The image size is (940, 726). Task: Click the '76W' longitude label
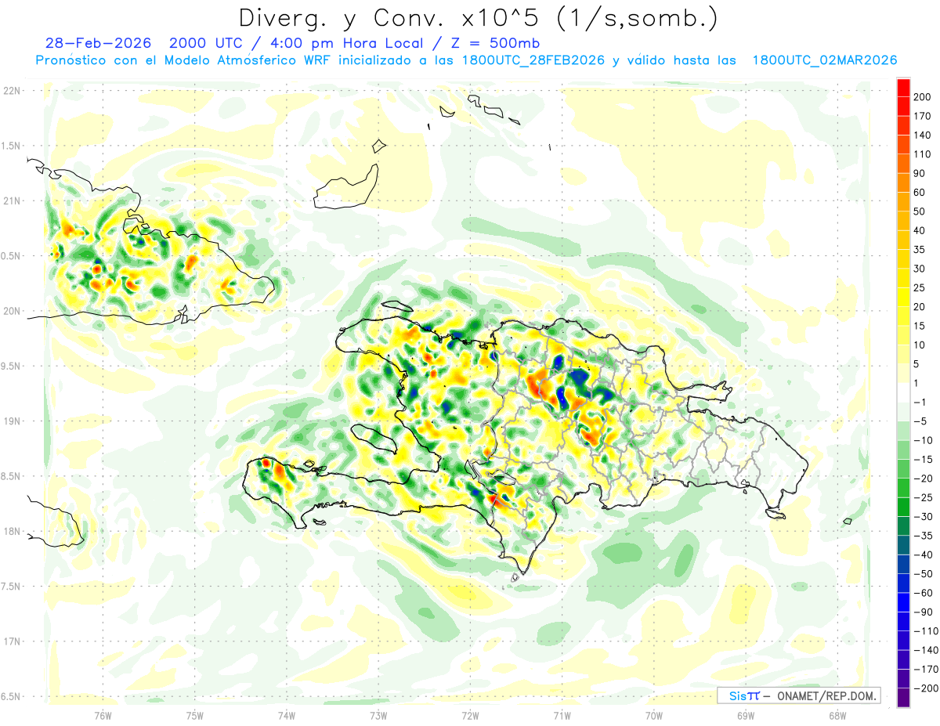pos(103,715)
